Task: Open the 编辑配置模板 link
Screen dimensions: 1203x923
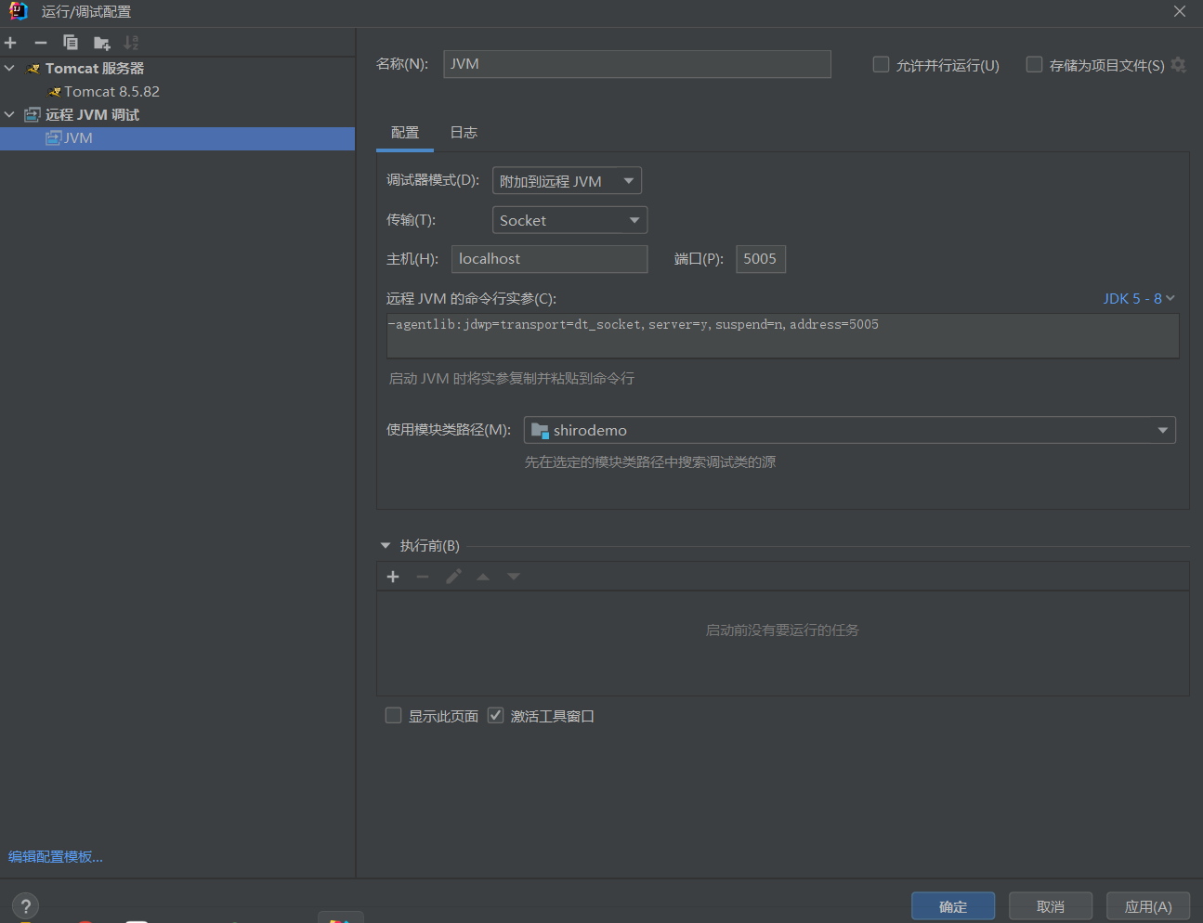Action: point(56,857)
